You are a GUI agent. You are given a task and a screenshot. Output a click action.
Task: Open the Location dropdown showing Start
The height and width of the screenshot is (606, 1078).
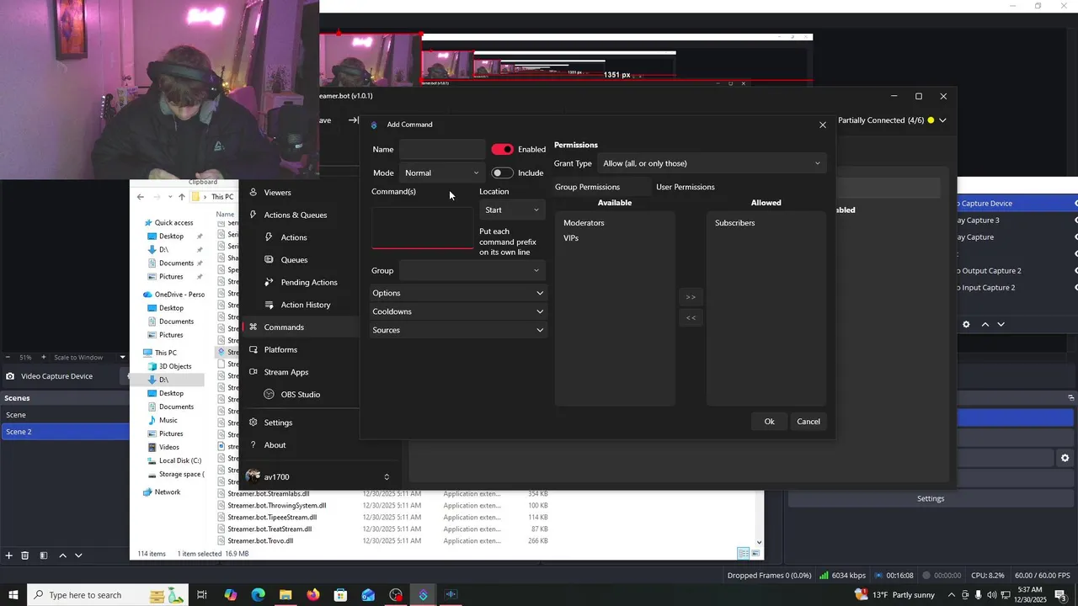512,210
